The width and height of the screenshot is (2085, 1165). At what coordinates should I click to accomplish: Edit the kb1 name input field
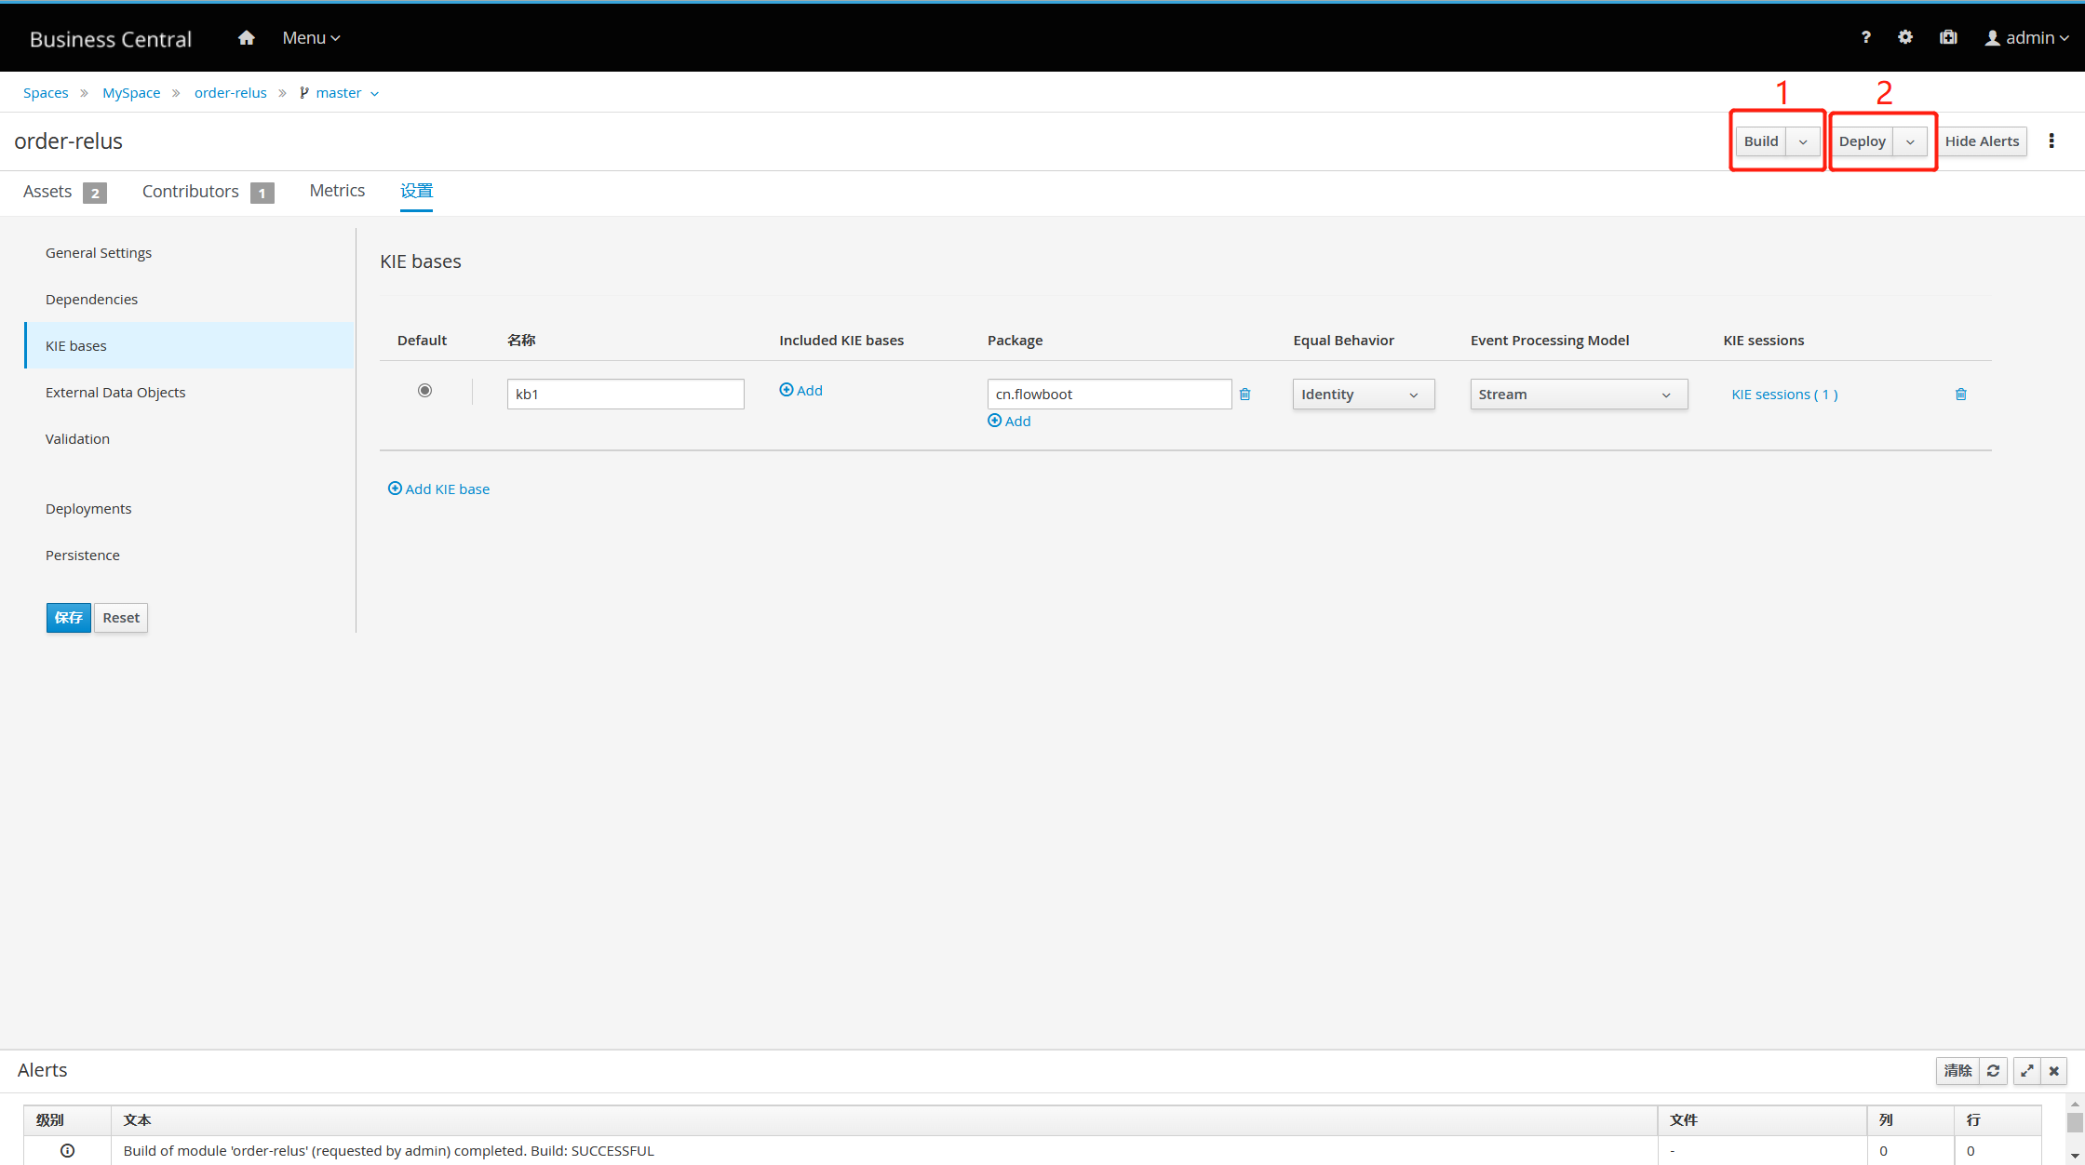tap(625, 394)
